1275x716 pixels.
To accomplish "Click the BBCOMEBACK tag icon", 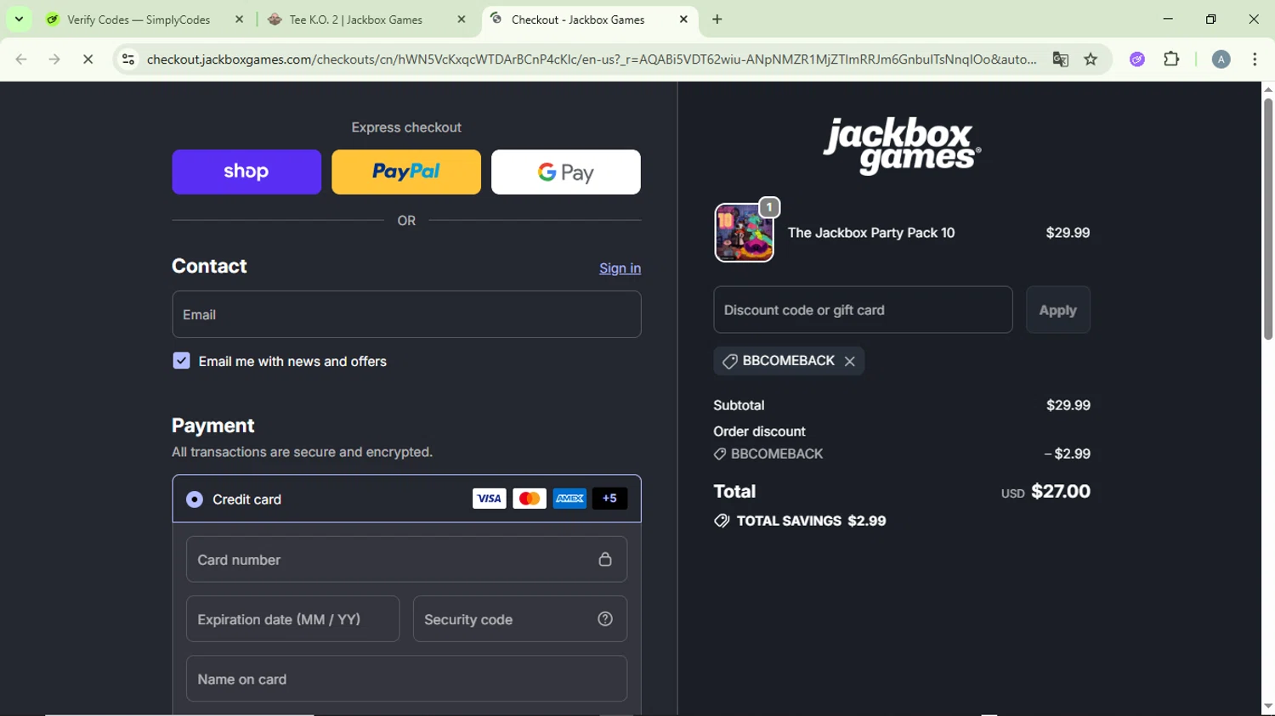I will point(729,362).
